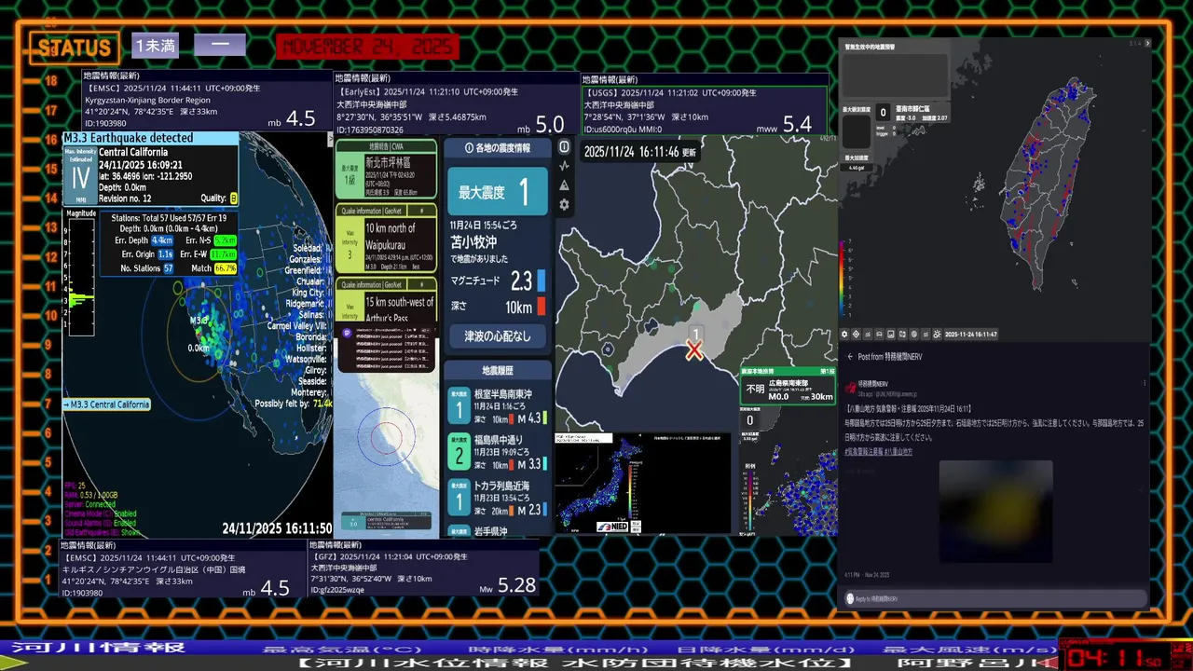
Task: Click the locate target icon in Taiwan toolbar
Action: pos(857,334)
